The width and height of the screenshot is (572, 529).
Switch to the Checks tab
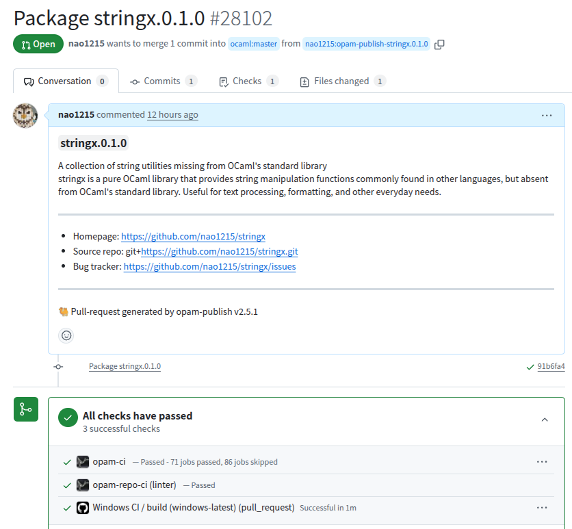tap(248, 81)
